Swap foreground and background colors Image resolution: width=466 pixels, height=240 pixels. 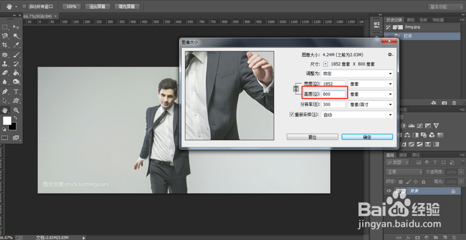point(15,118)
